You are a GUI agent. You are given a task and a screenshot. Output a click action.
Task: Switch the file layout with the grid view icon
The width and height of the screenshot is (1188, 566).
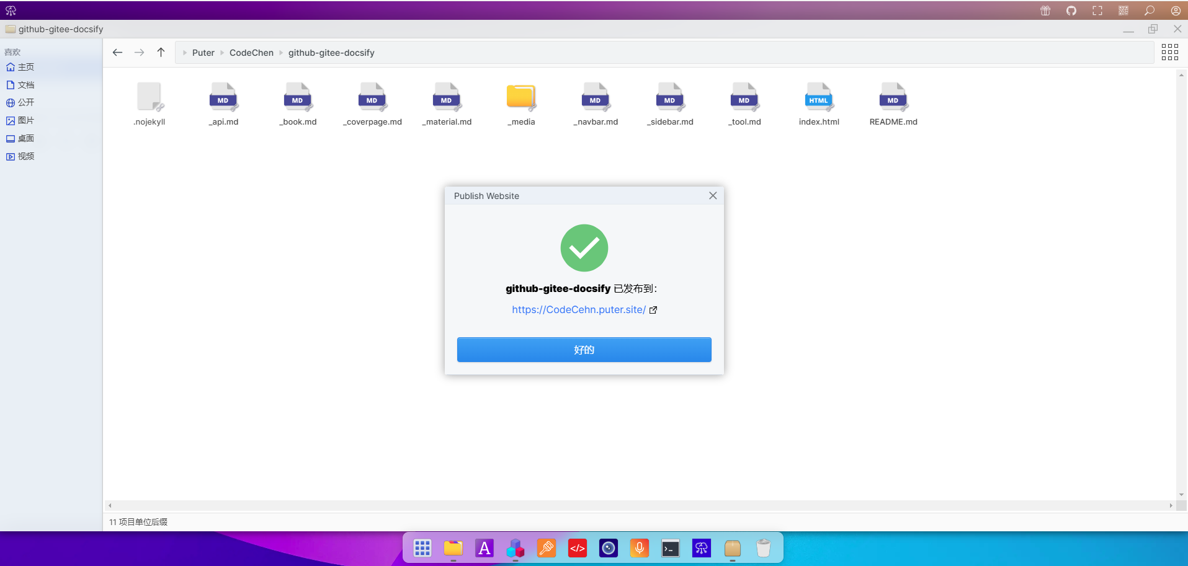[x=1169, y=52]
